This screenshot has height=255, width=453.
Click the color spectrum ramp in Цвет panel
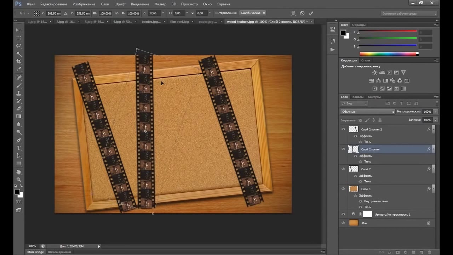click(x=389, y=54)
